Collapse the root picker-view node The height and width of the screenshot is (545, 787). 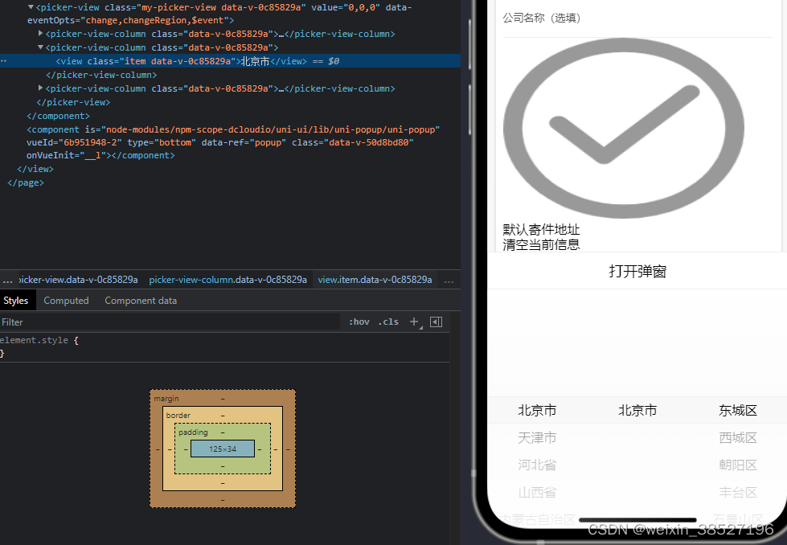tap(31, 6)
